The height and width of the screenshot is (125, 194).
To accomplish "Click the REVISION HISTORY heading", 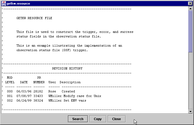I will click(67, 68).
